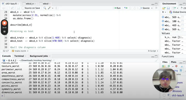186x100 pixels.
Task: Open the R language dropdown in Environment
Action: pyautogui.click(x=164, y=12)
